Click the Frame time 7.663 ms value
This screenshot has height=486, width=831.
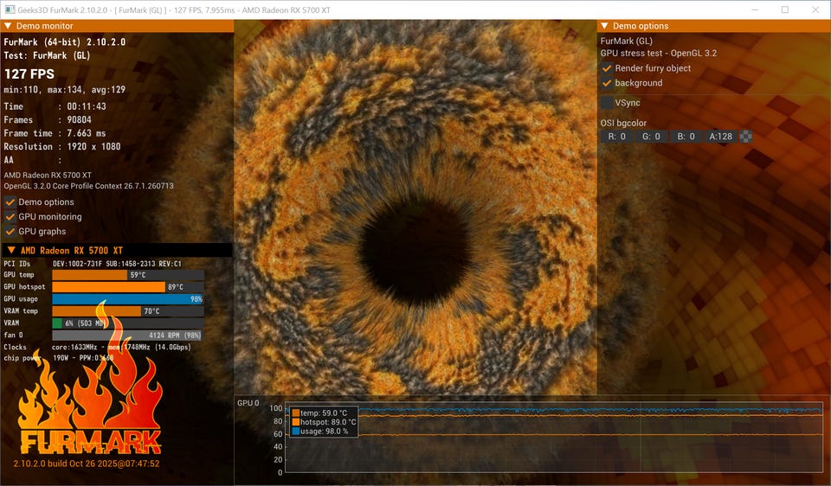[x=87, y=133]
